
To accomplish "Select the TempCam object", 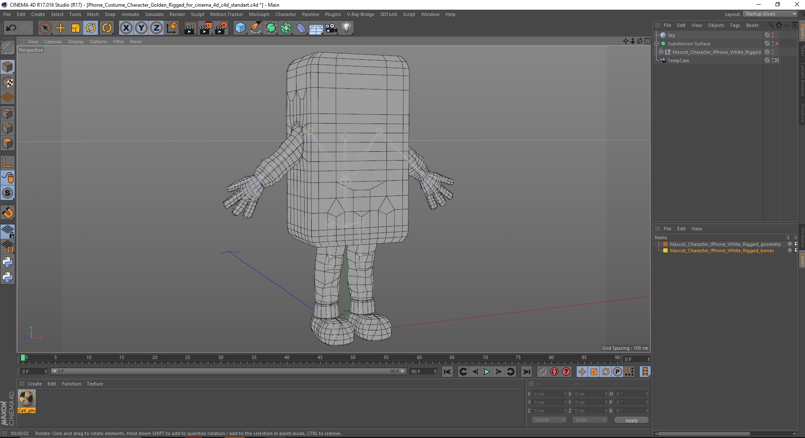I will pyautogui.click(x=678, y=61).
